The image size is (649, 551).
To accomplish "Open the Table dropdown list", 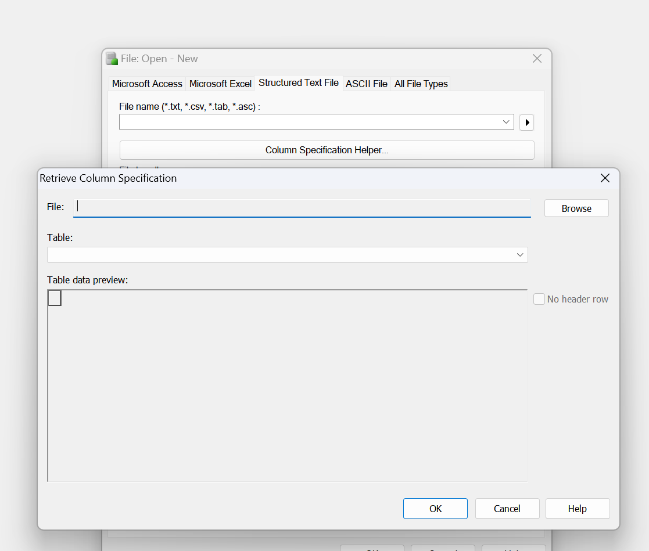I will [520, 254].
